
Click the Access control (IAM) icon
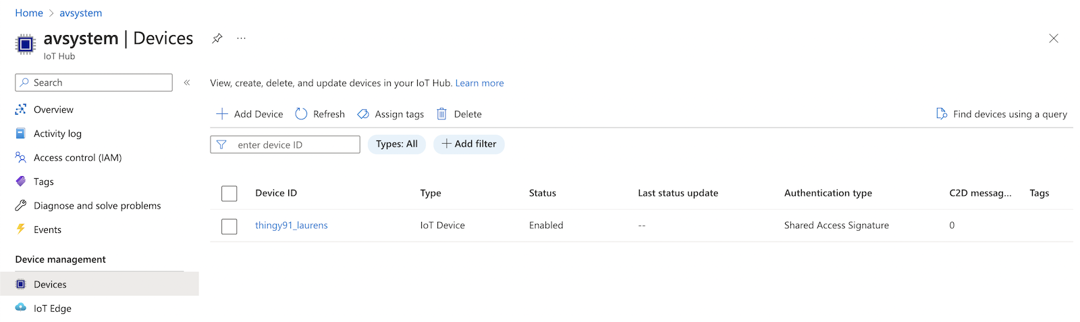(21, 157)
